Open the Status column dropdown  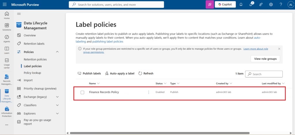(x=165, y=83)
